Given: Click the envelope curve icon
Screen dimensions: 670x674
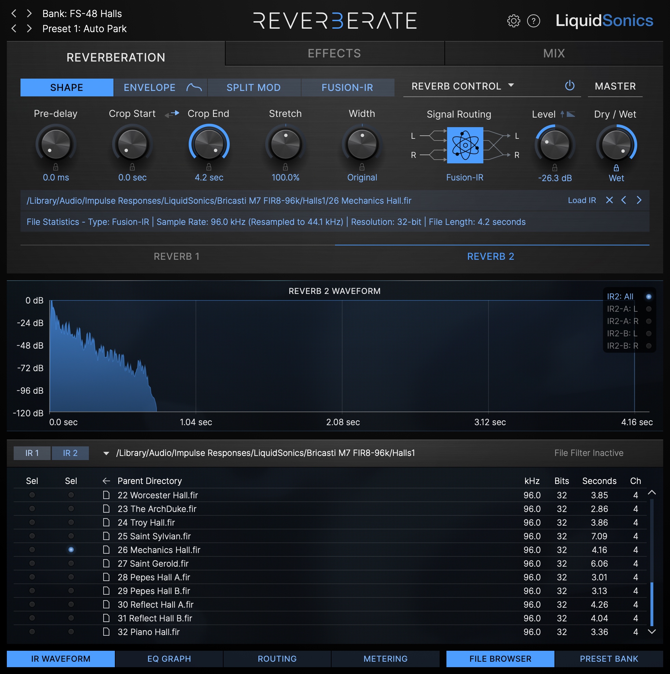Looking at the screenshot, I should tap(194, 87).
